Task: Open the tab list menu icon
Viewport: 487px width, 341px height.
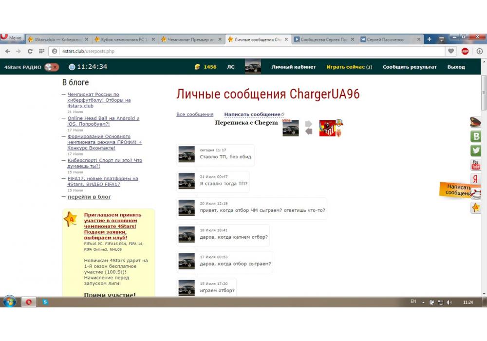Action: point(441,39)
